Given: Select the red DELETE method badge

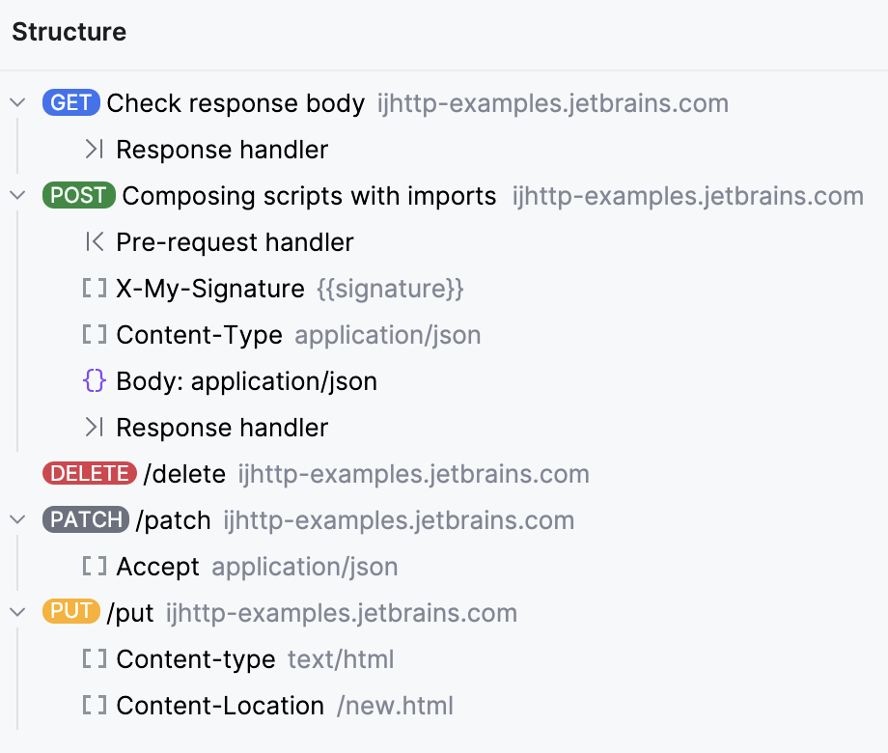Looking at the screenshot, I should 89,473.
